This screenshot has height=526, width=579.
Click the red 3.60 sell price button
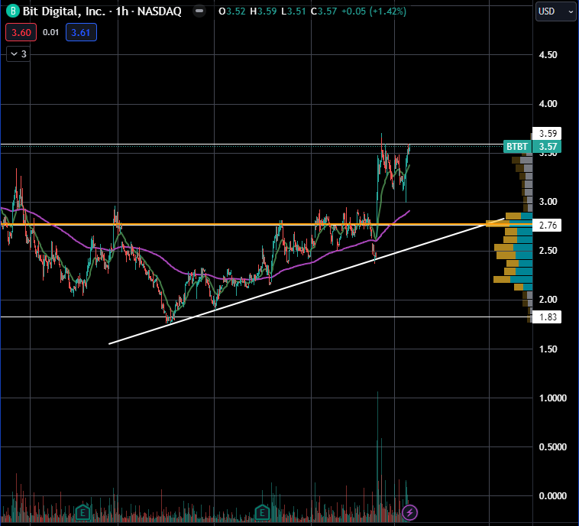(21, 33)
